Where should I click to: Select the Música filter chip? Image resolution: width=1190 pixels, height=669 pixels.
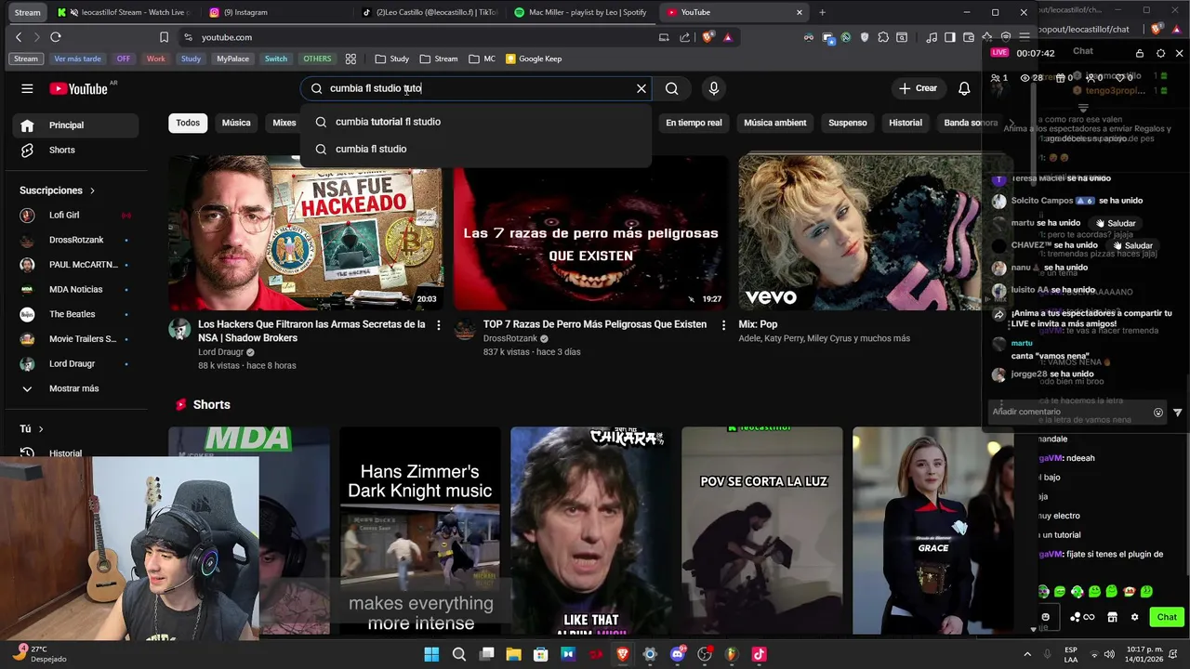[x=236, y=123]
